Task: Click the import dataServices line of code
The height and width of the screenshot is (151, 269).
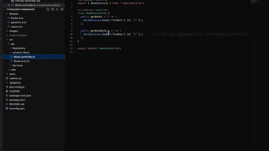Action: pyautogui.click(x=111, y=3)
